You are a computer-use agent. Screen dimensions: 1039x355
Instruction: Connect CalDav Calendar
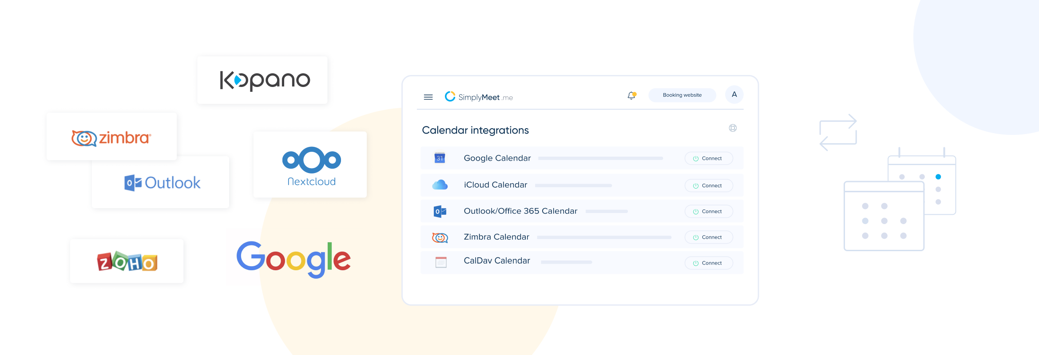709,263
